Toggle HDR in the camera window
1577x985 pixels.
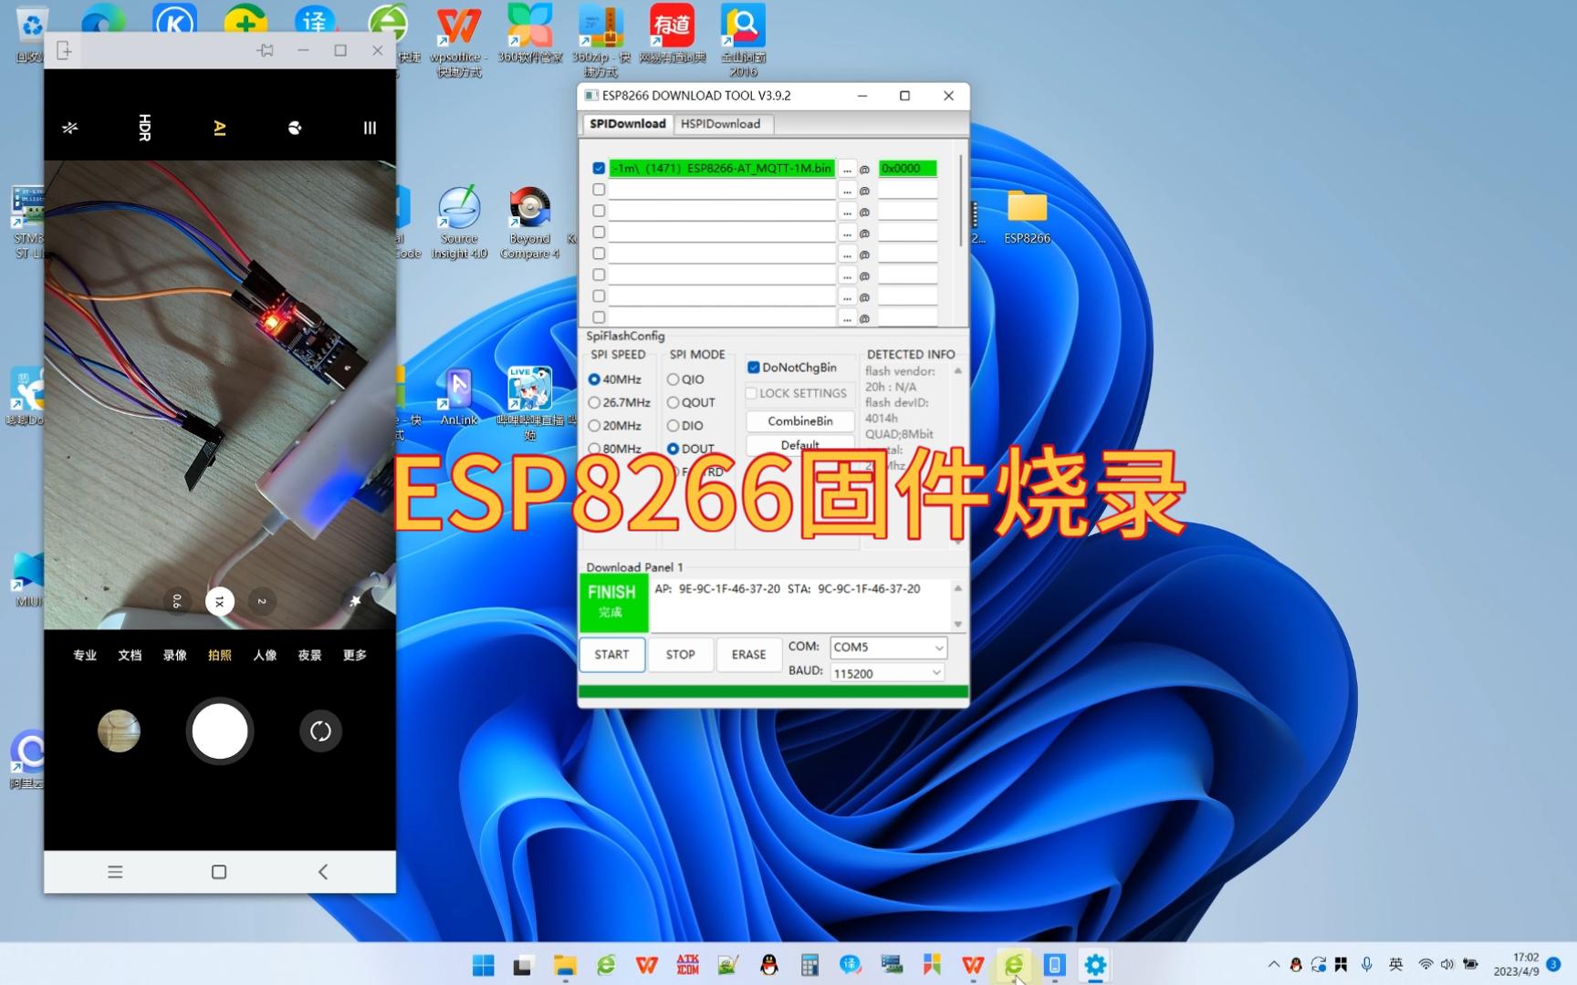(144, 128)
